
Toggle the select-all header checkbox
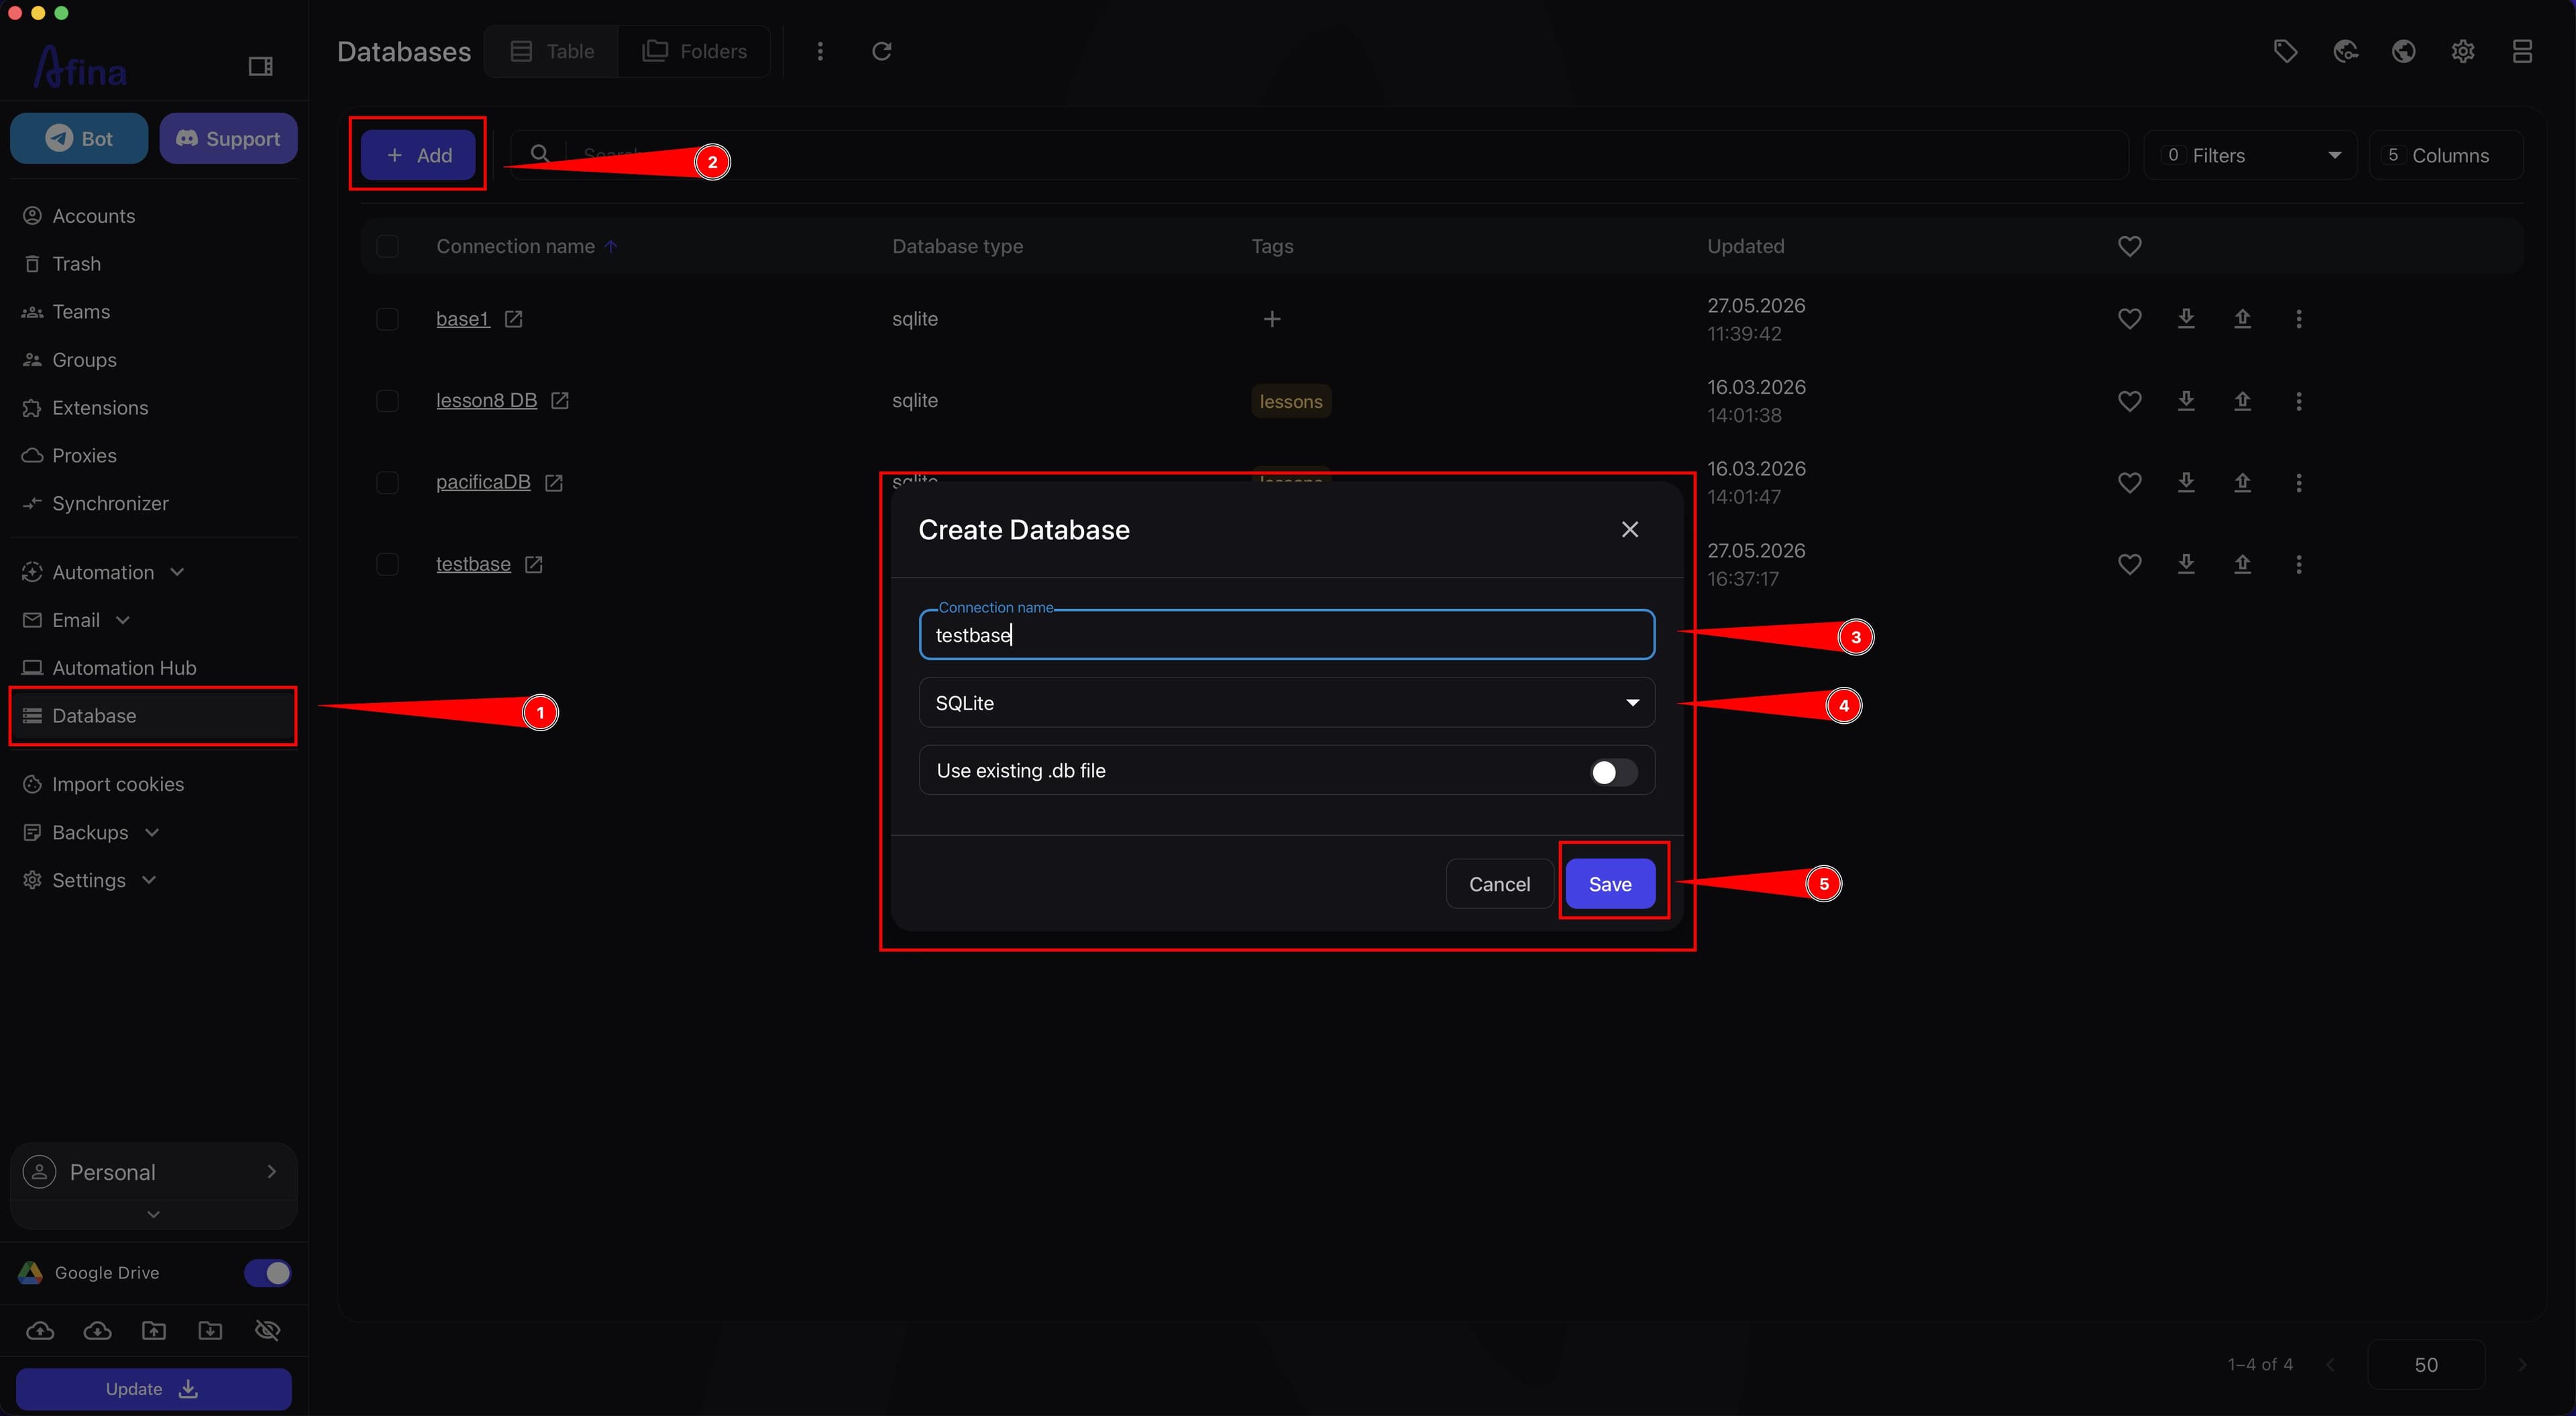point(387,246)
